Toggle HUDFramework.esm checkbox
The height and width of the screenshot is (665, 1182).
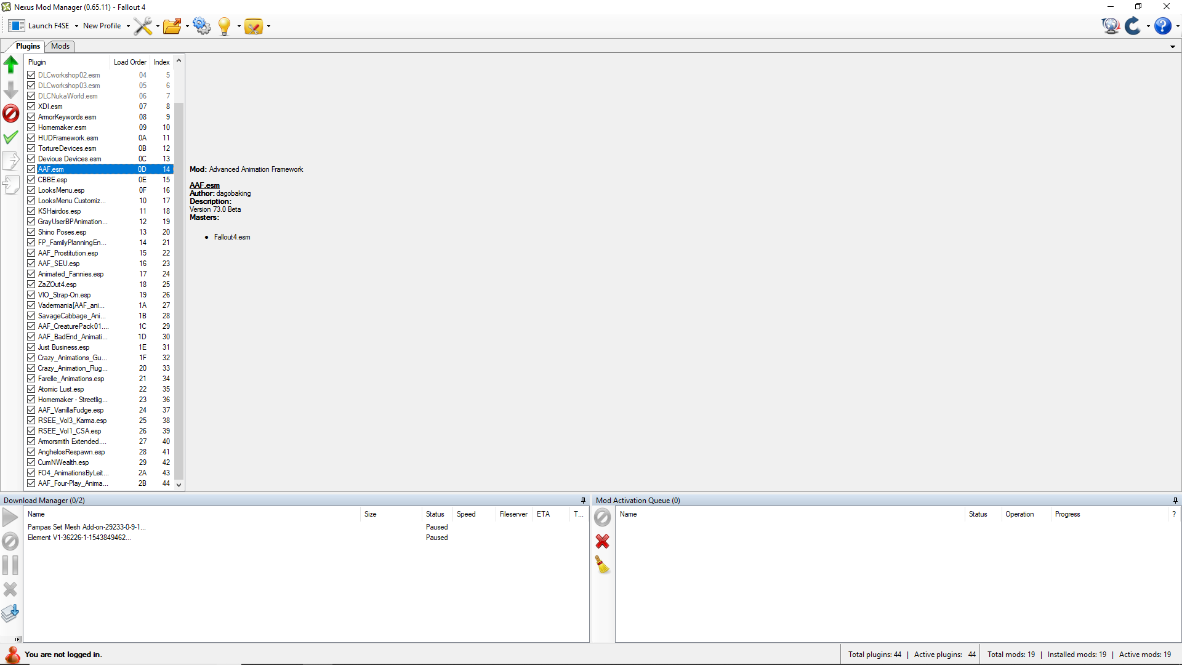[x=31, y=138]
